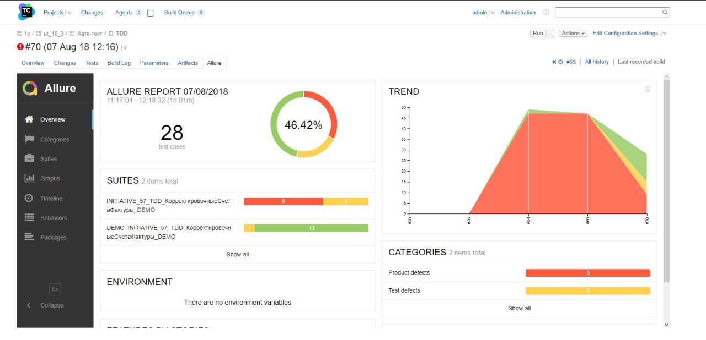Click the Behaviors list icon
706x340 pixels.
29,218
